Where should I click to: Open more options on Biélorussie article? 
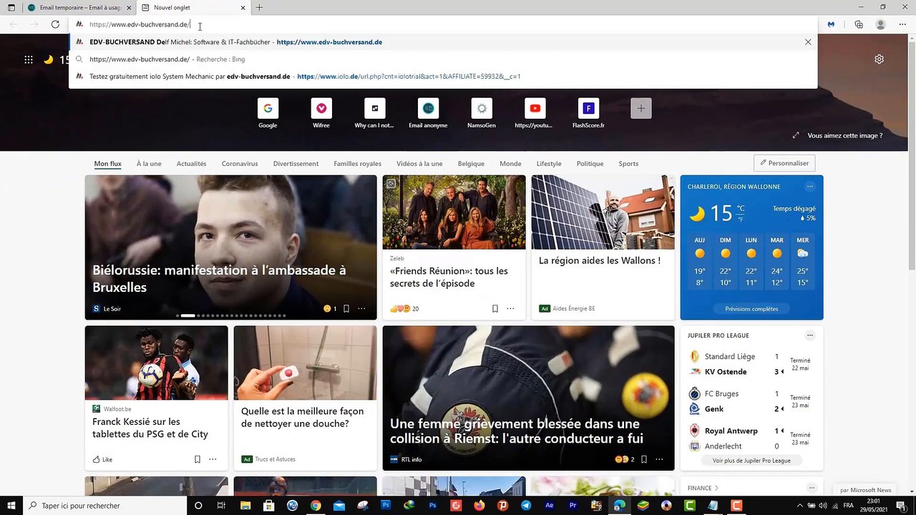tap(361, 309)
